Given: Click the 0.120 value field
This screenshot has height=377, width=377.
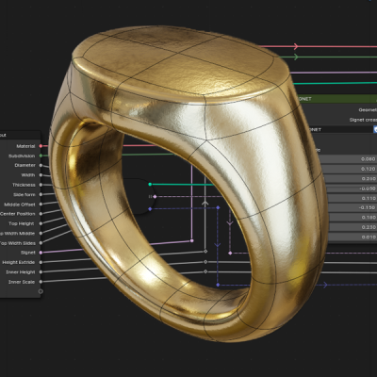Looking at the screenshot, I should [x=350, y=169].
